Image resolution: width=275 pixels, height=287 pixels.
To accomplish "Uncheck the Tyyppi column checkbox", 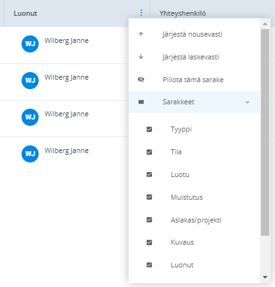I will coord(150,129).
